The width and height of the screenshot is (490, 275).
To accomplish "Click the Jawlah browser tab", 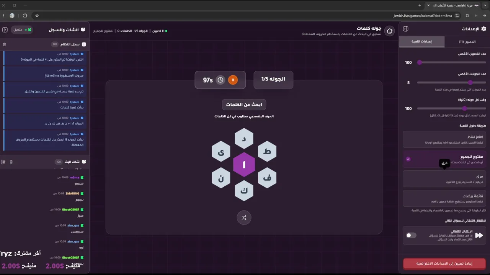I will click(x=452, y=5).
